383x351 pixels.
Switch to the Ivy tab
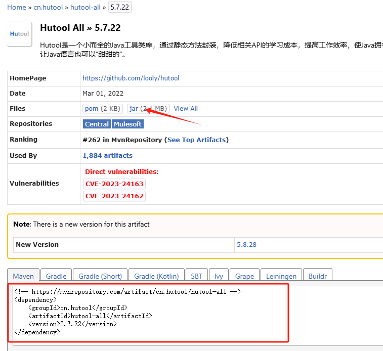pyautogui.click(x=219, y=276)
